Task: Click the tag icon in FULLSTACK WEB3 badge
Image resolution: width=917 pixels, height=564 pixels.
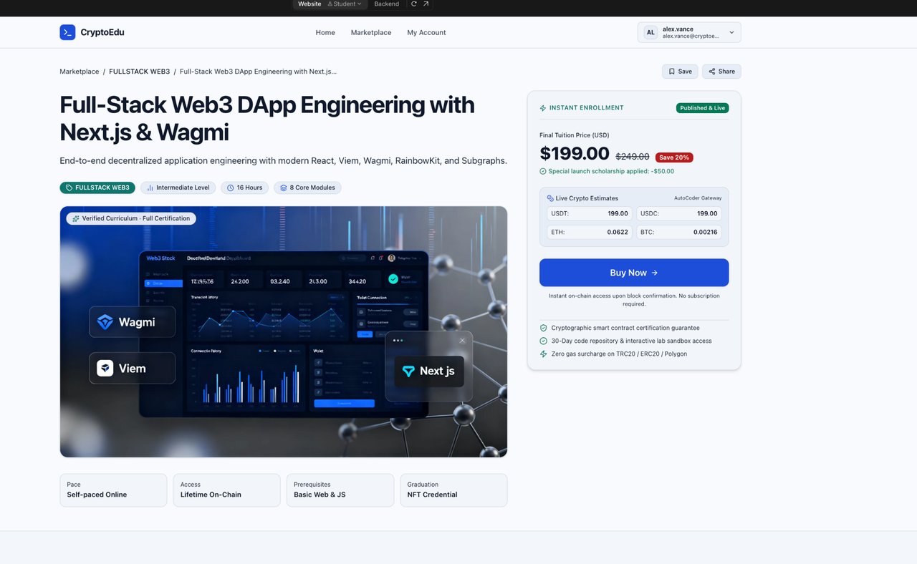Action: (69, 188)
